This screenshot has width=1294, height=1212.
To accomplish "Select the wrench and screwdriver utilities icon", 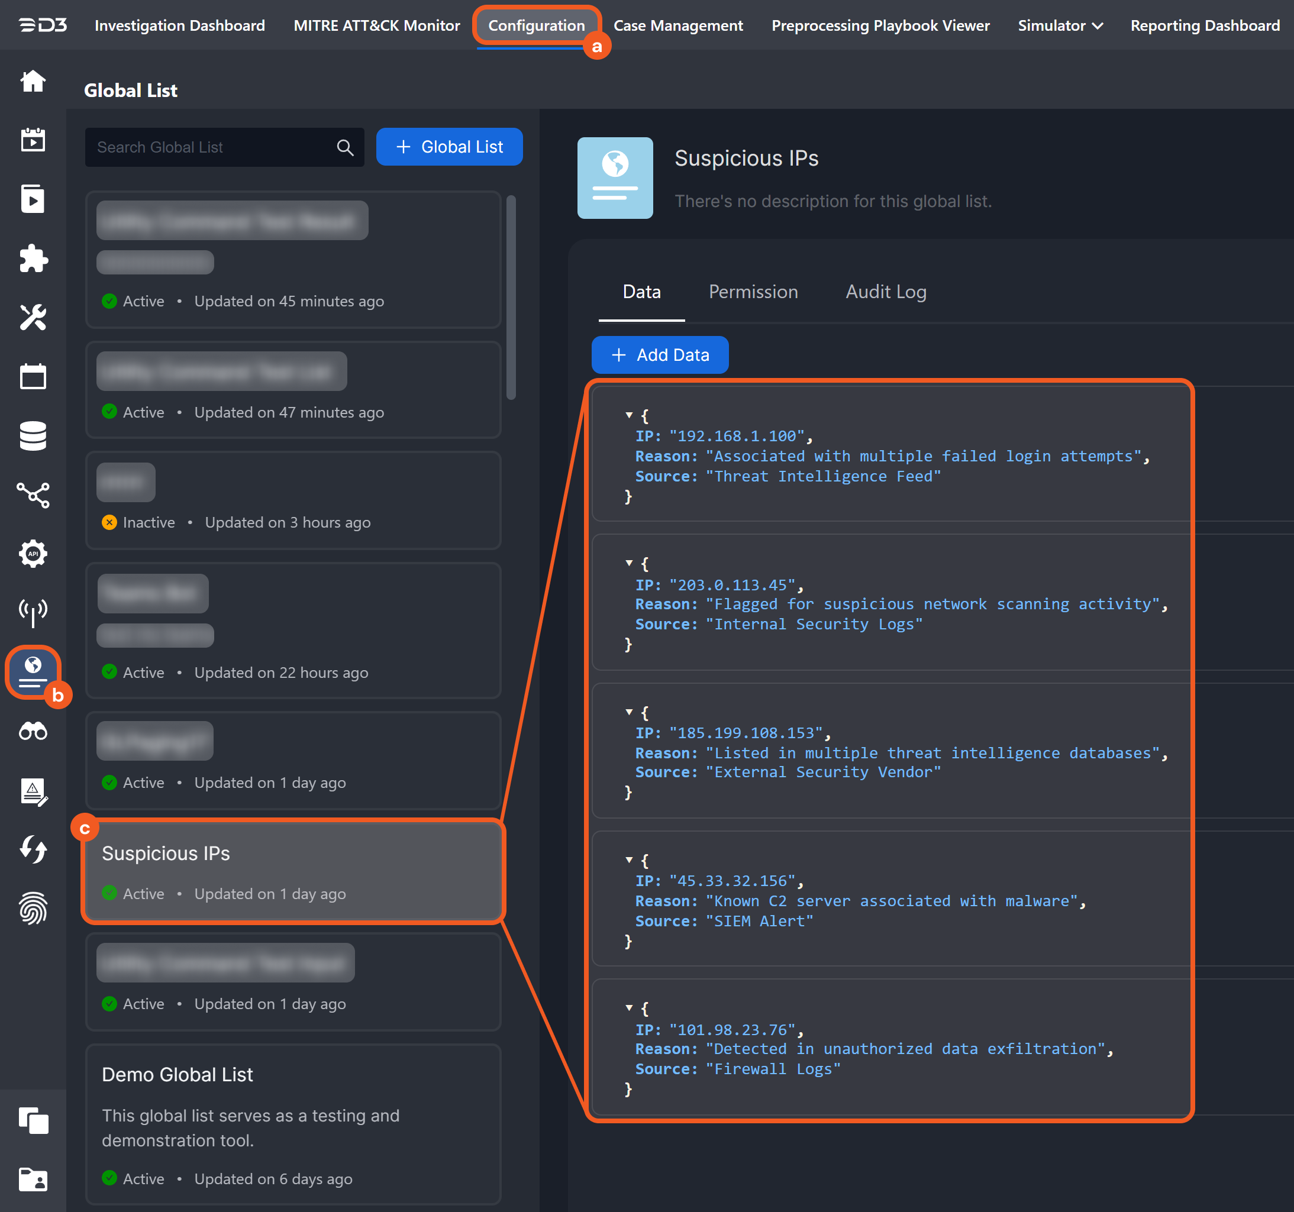I will 33,318.
